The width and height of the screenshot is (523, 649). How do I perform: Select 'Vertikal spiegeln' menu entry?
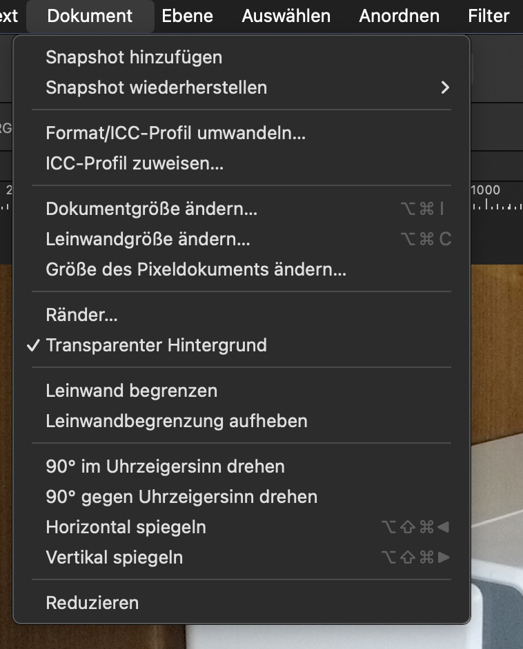pos(114,557)
